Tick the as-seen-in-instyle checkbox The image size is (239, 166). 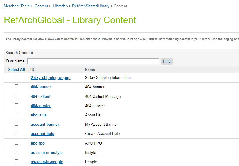[16, 152]
